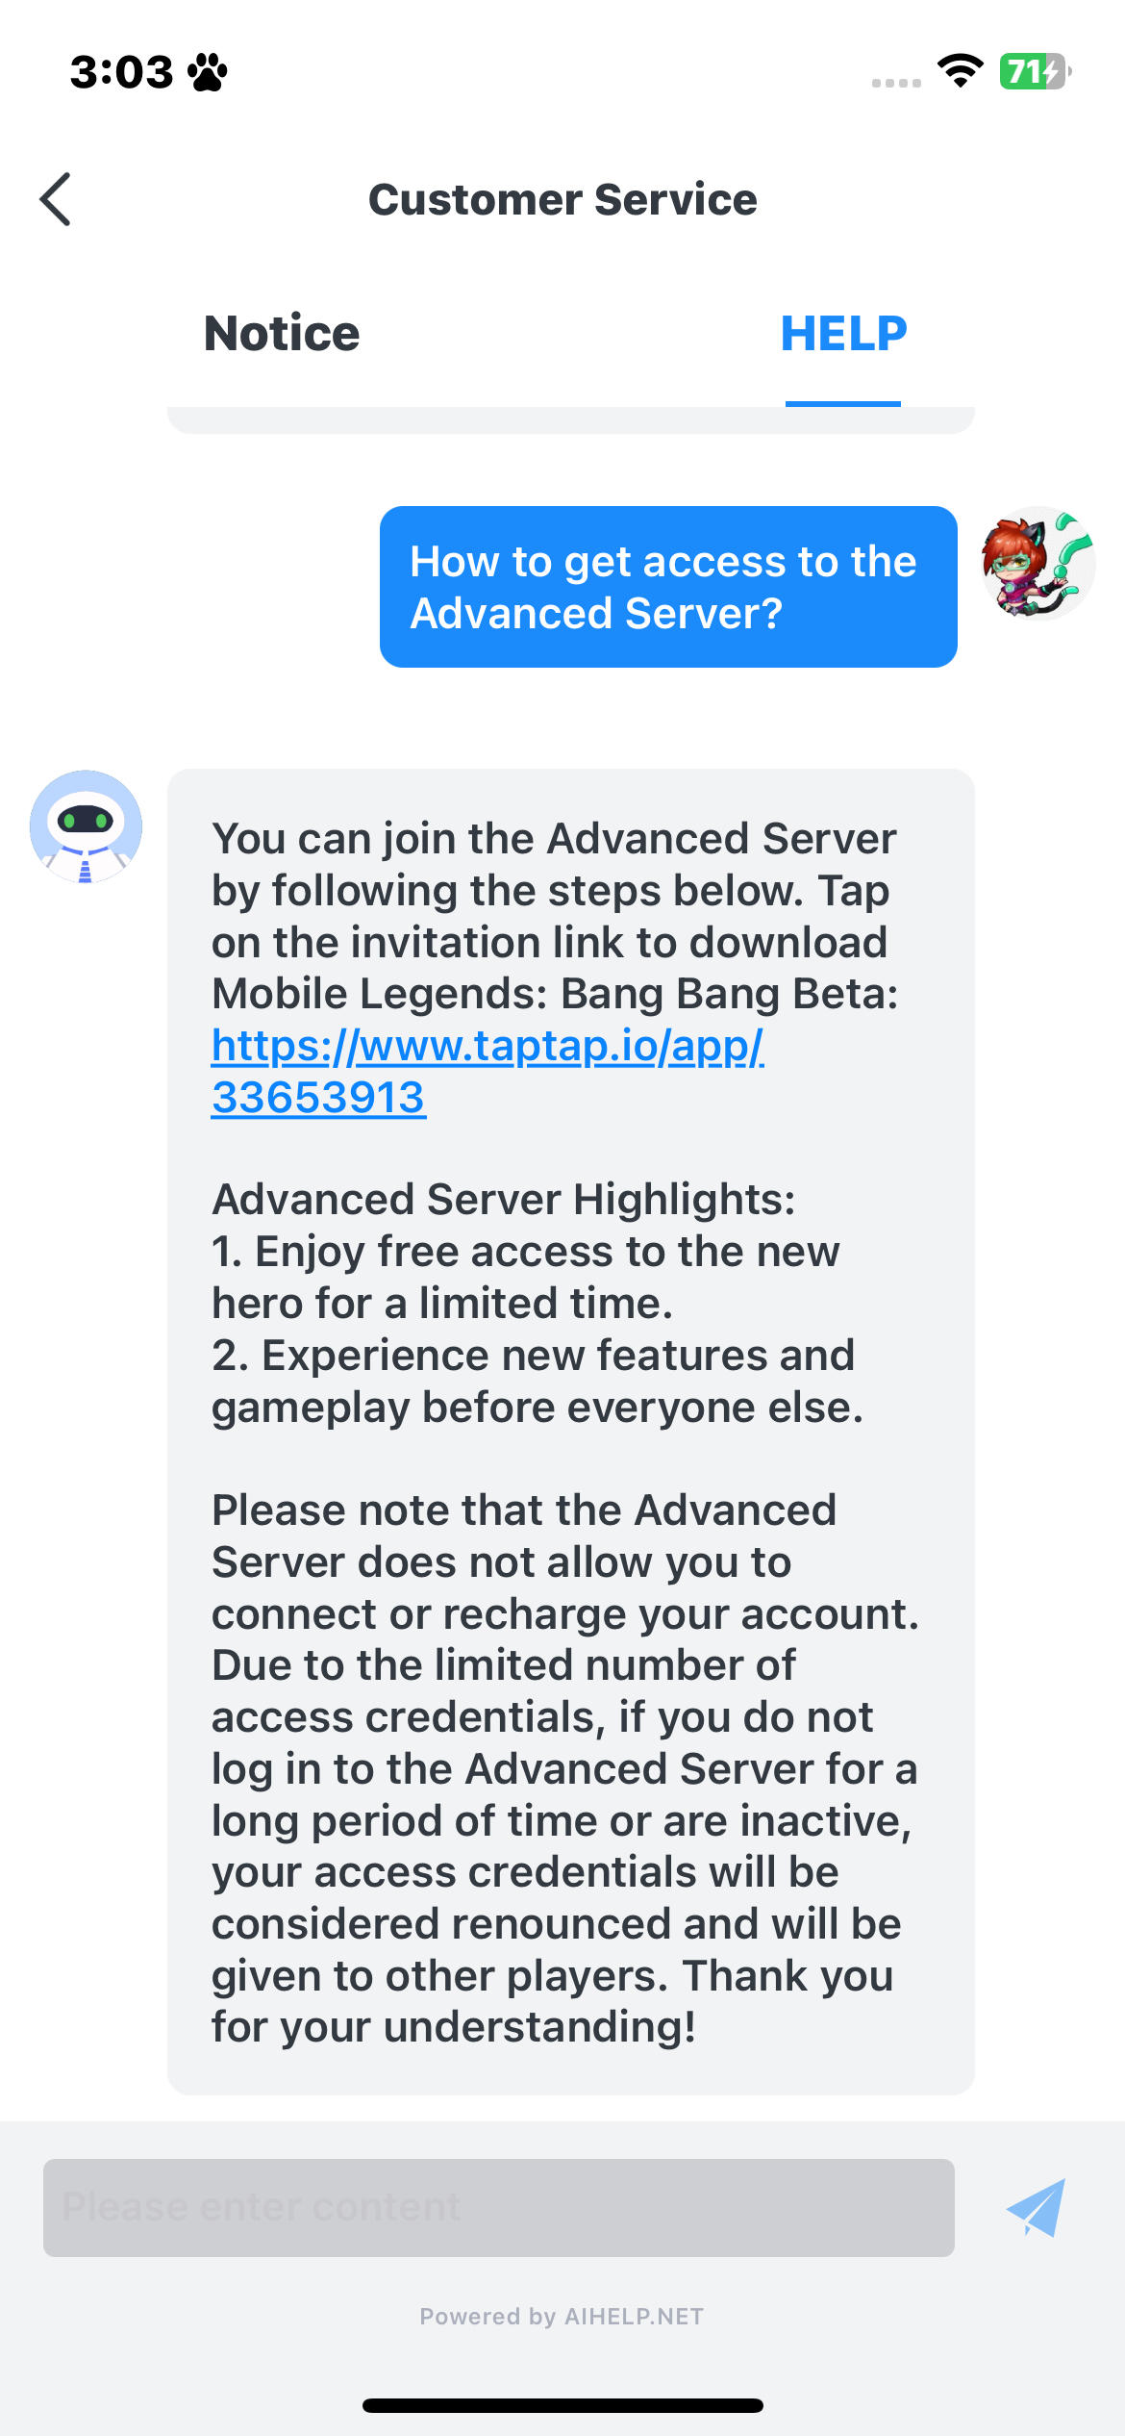
Task: Tap the 3:03 clock in status bar
Action: (121, 72)
